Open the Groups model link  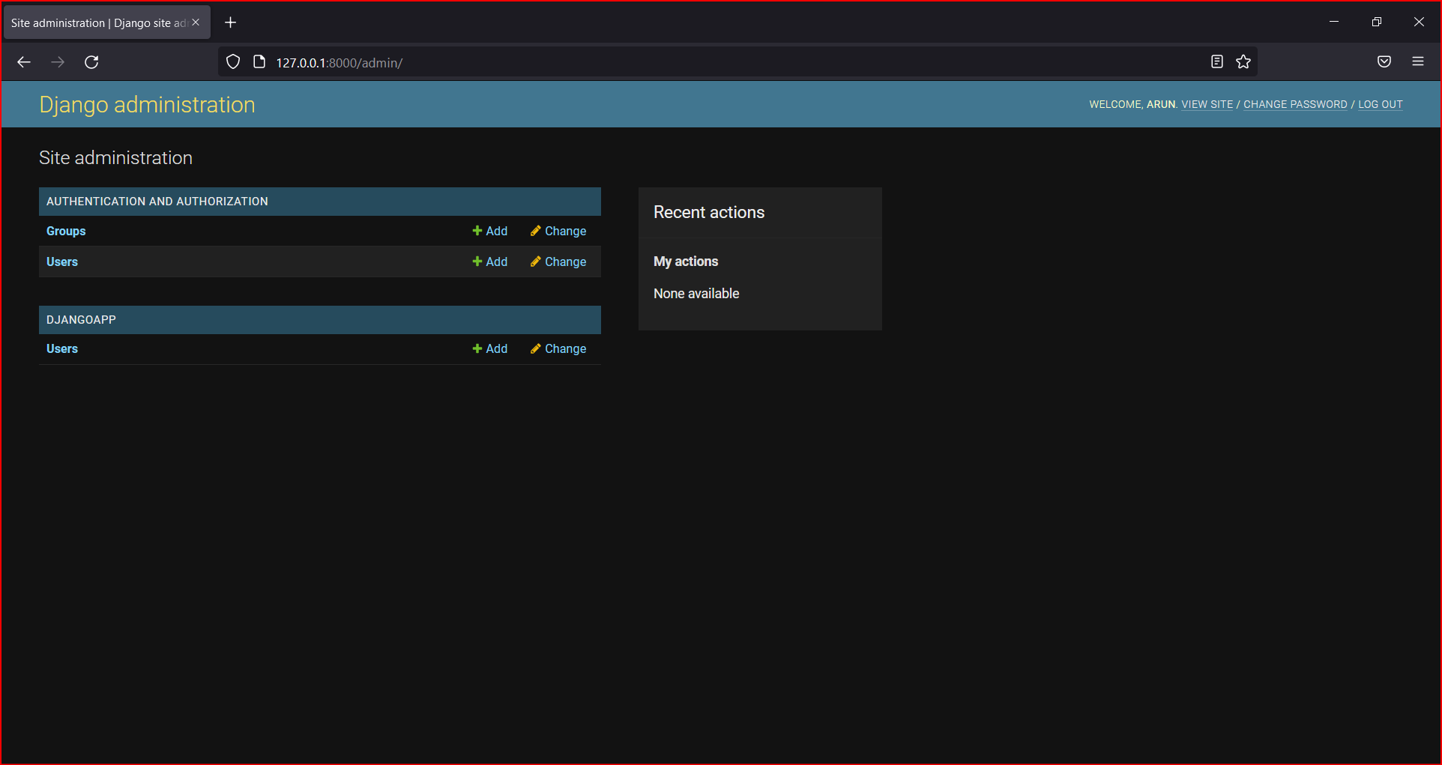(66, 232)
